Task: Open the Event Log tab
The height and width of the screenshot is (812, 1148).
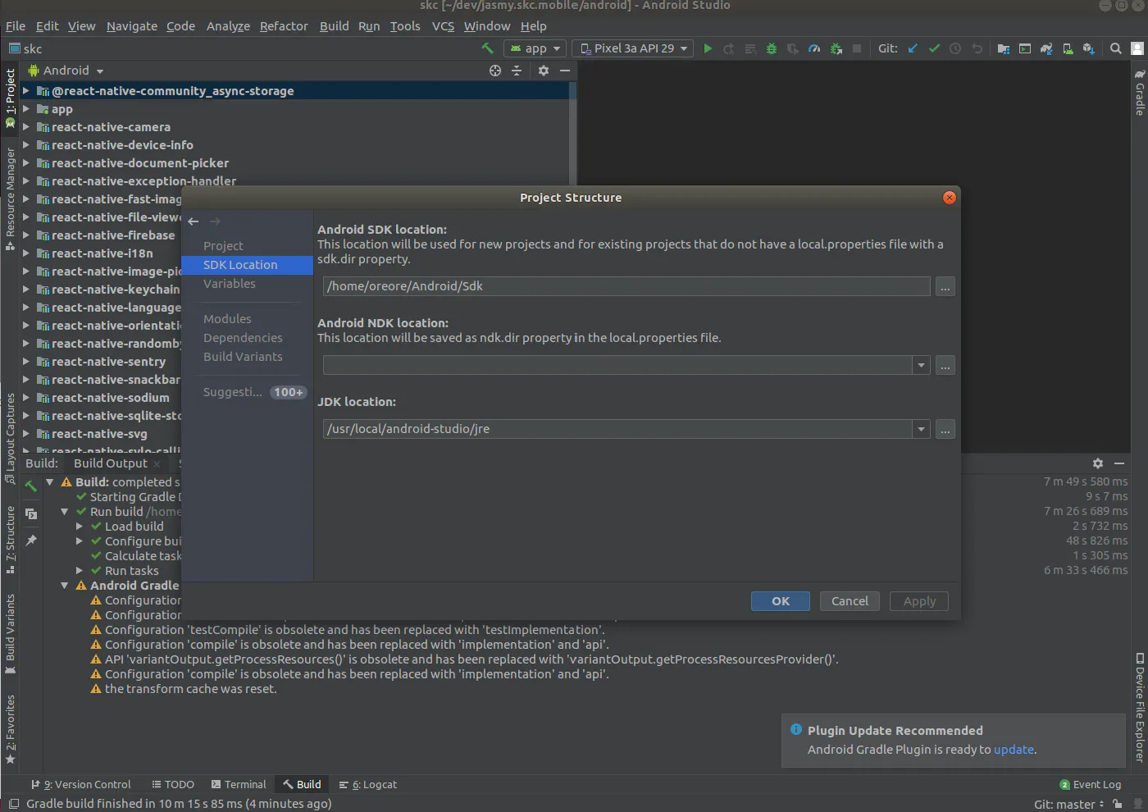Action: coord(1091,785)
